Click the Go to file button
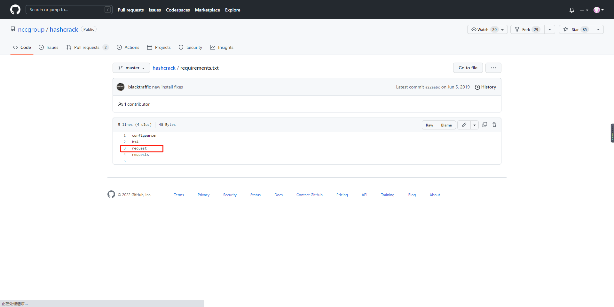The height and width of the screenshot is (307, 614). pyautogui.click(x=468, y=68)
